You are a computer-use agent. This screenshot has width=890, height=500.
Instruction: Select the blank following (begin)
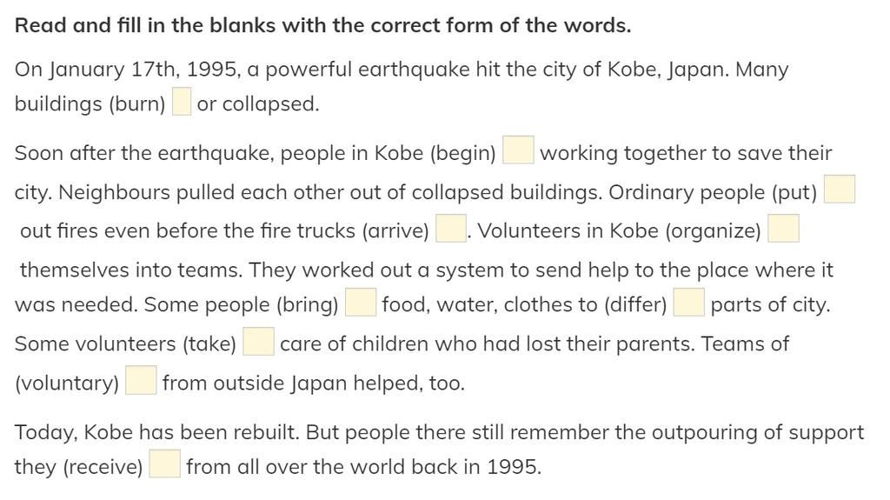[518, 150]
